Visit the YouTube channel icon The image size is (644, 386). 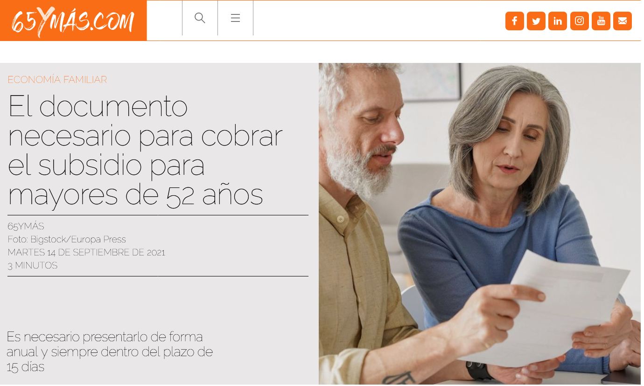click(601, 21)
